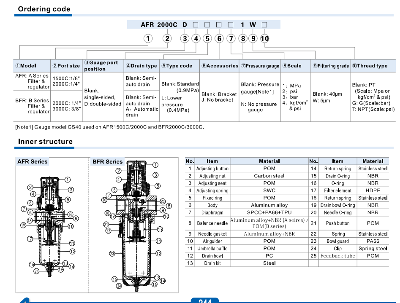This screenshot has width=400, height=303.
Task: Click the "Aluminum alloy" material in the Body row
Action: pyautogui.click(x=269, y=205)
